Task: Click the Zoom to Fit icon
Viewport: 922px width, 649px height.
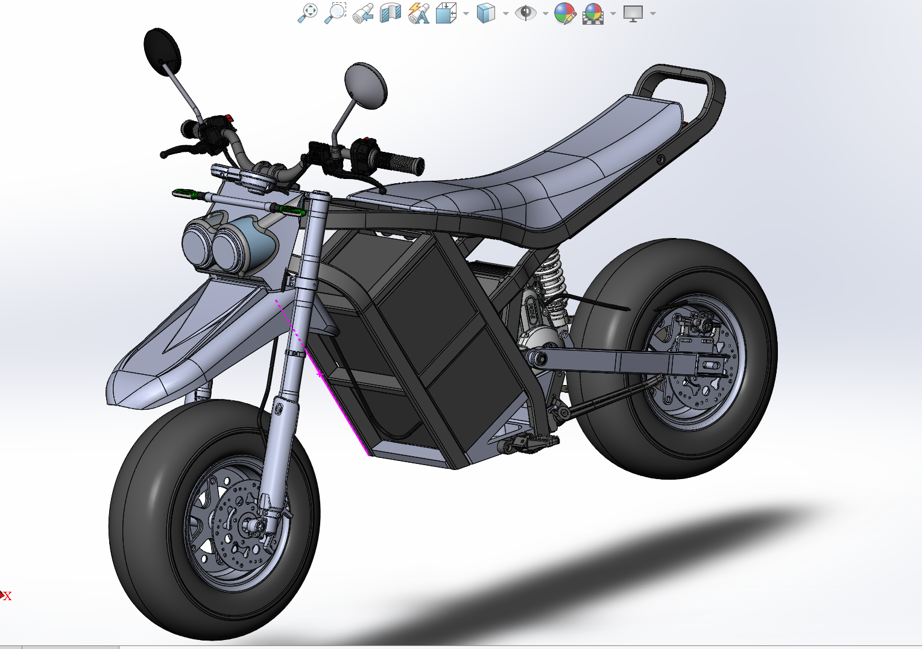Action: (308, 13)
